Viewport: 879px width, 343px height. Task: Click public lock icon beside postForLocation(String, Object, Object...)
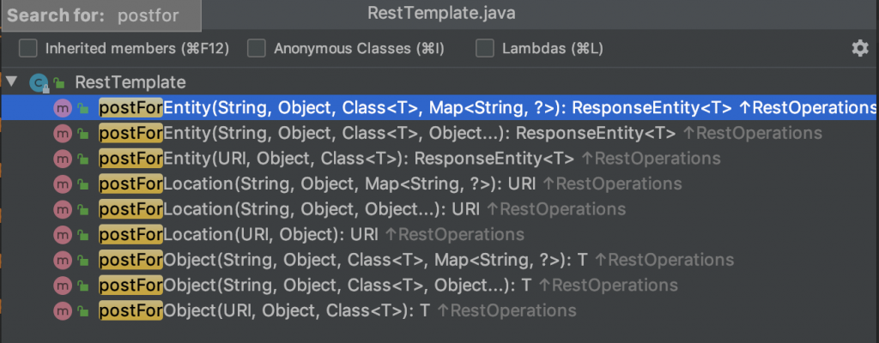tap(83, 209)
